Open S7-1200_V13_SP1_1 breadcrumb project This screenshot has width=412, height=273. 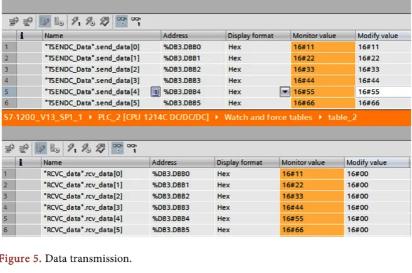click(43, 117)
